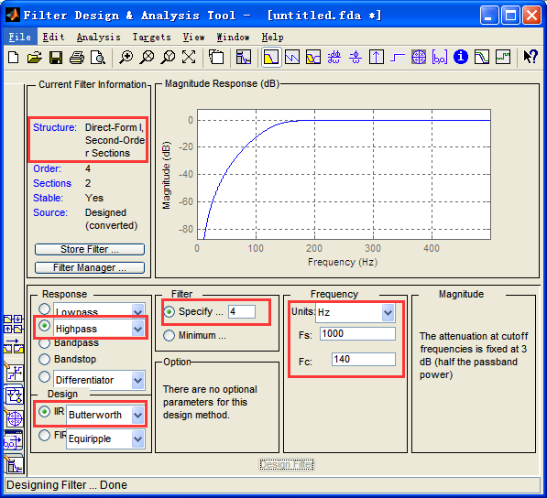
Task: Open the File menu
Action: pyautogui.click(x=20, y=37)
